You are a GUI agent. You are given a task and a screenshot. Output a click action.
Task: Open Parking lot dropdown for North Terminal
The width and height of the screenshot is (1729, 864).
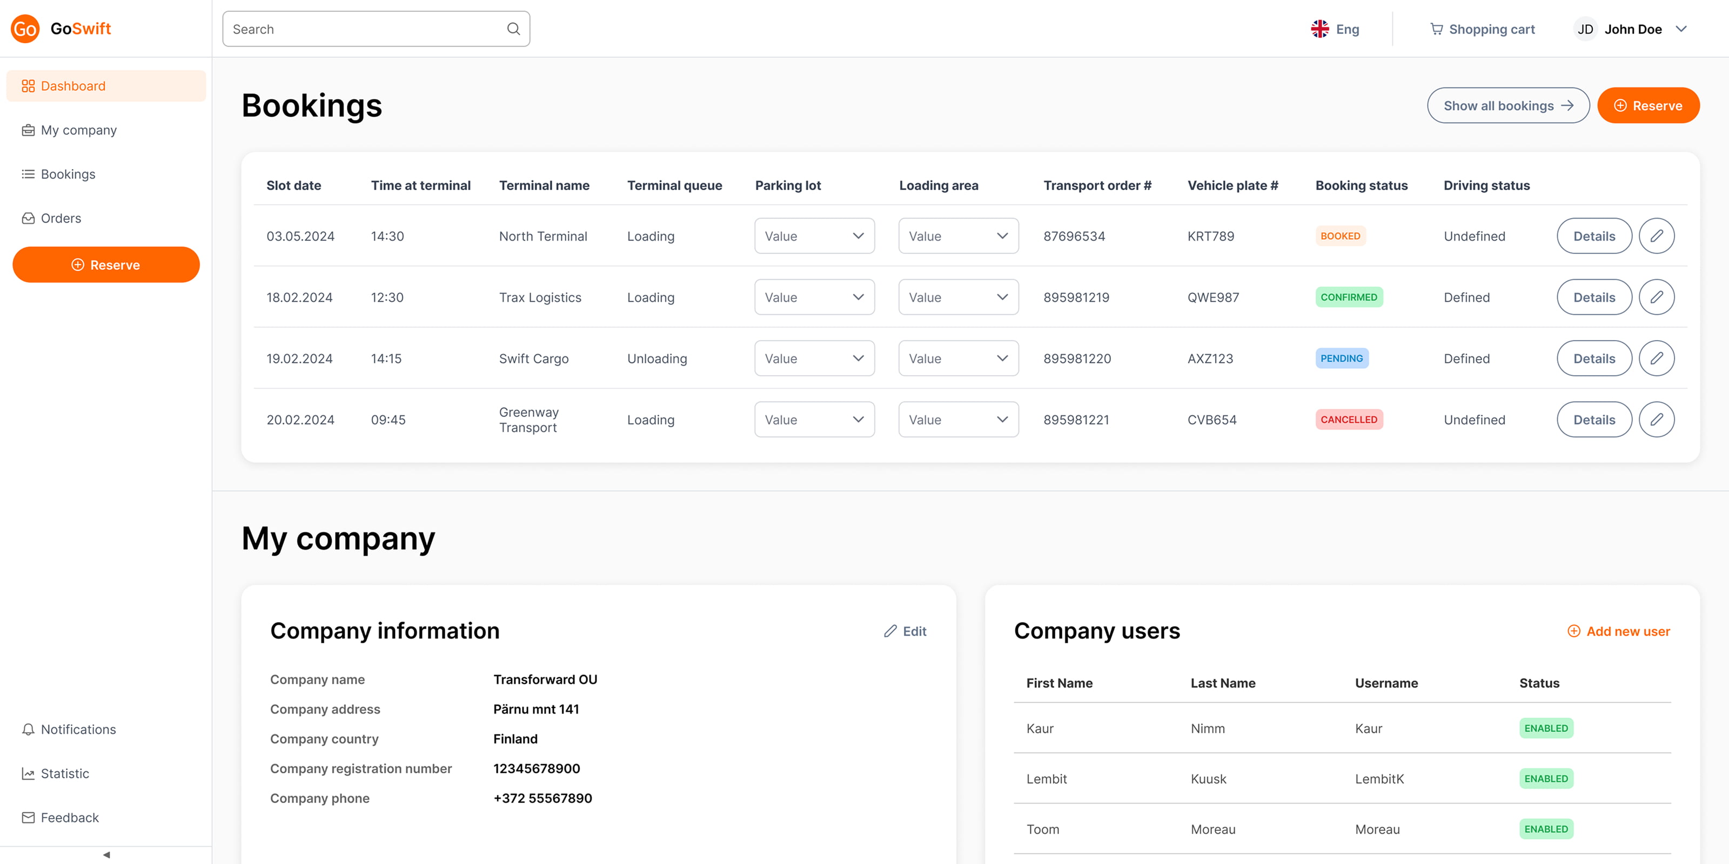tap(814, 236)
